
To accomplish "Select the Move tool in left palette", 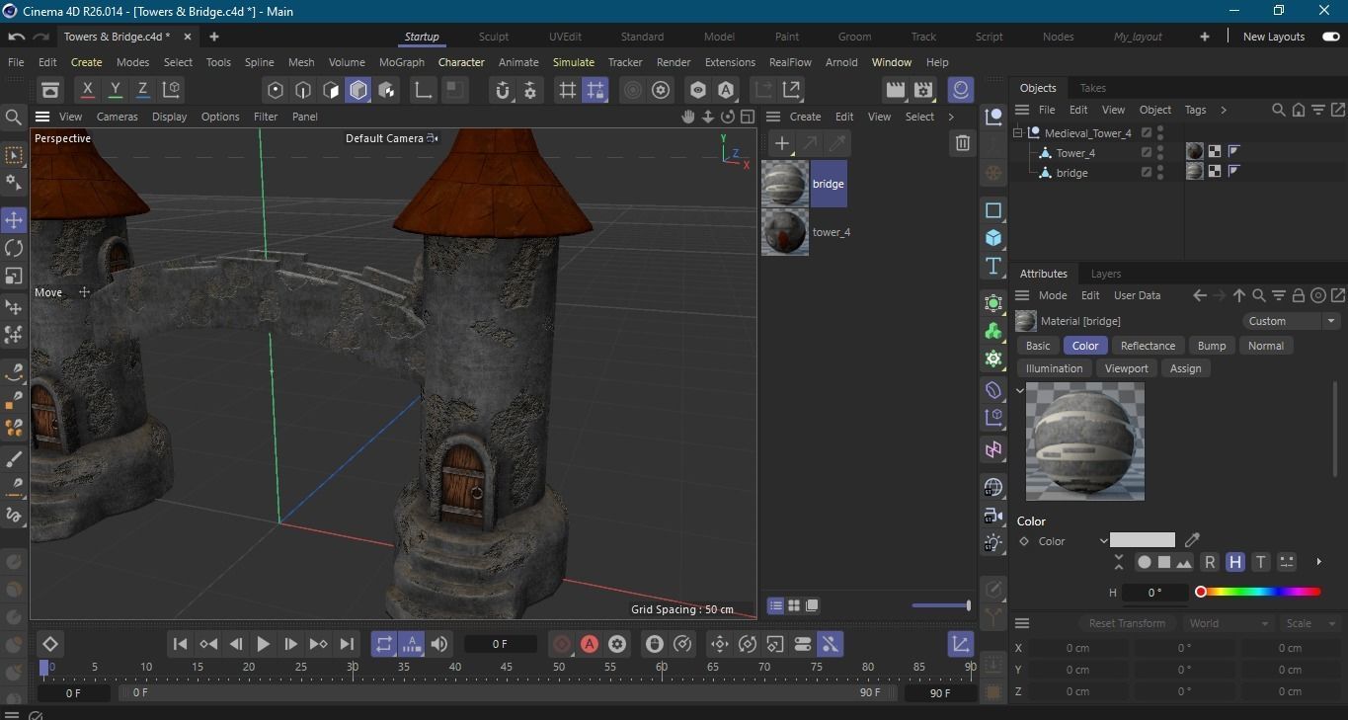I will 14,220.
